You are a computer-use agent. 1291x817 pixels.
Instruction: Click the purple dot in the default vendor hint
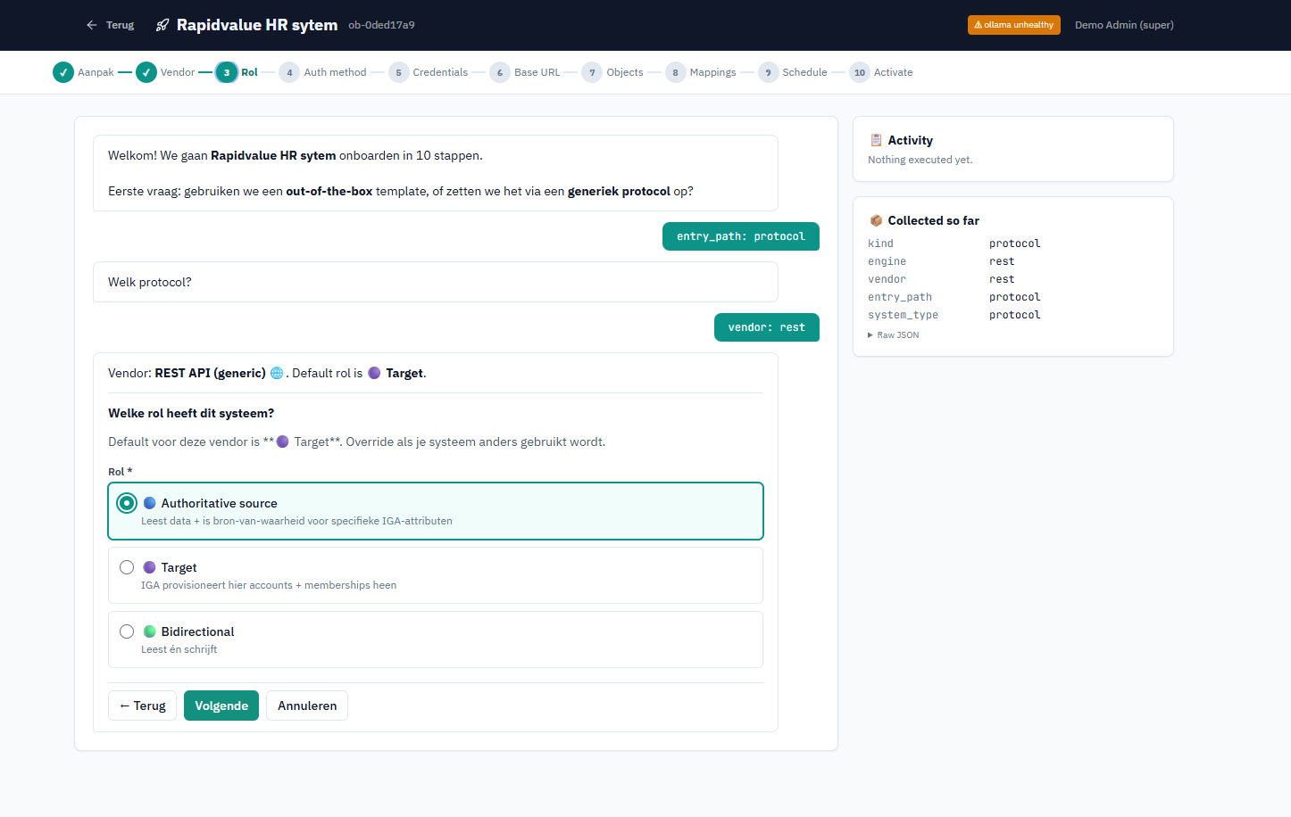click(x=283, y=442)
